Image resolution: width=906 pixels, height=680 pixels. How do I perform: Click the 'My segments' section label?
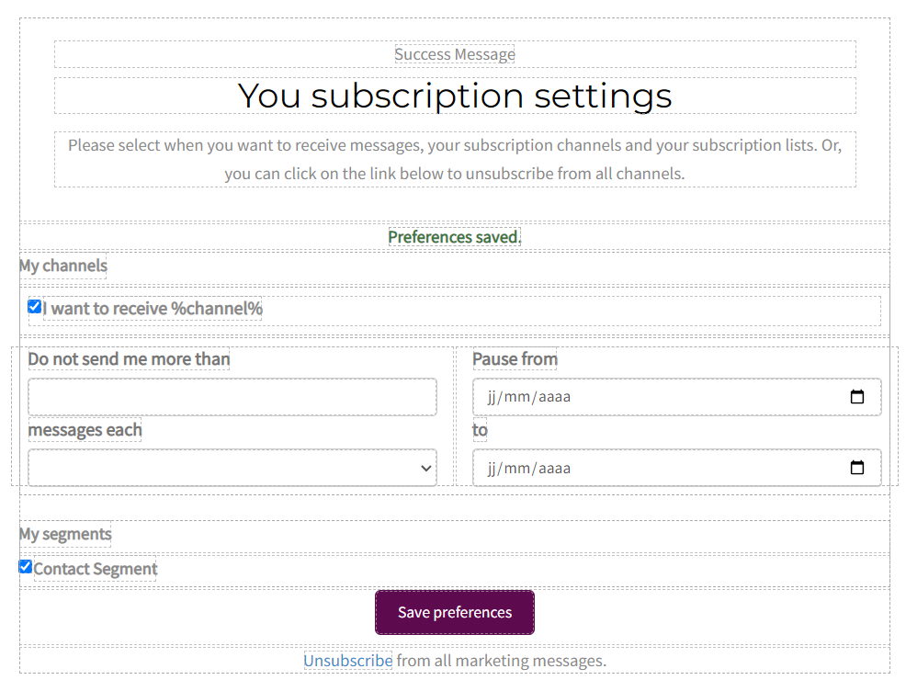(65, 534)
